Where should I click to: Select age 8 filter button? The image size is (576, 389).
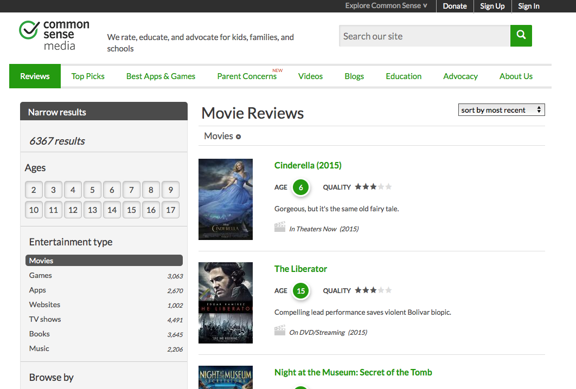[151, 190]
